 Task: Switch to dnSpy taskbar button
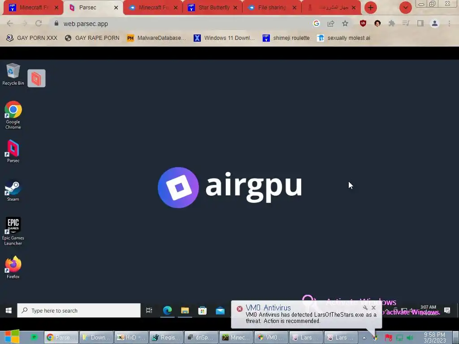tap(201, 337)
